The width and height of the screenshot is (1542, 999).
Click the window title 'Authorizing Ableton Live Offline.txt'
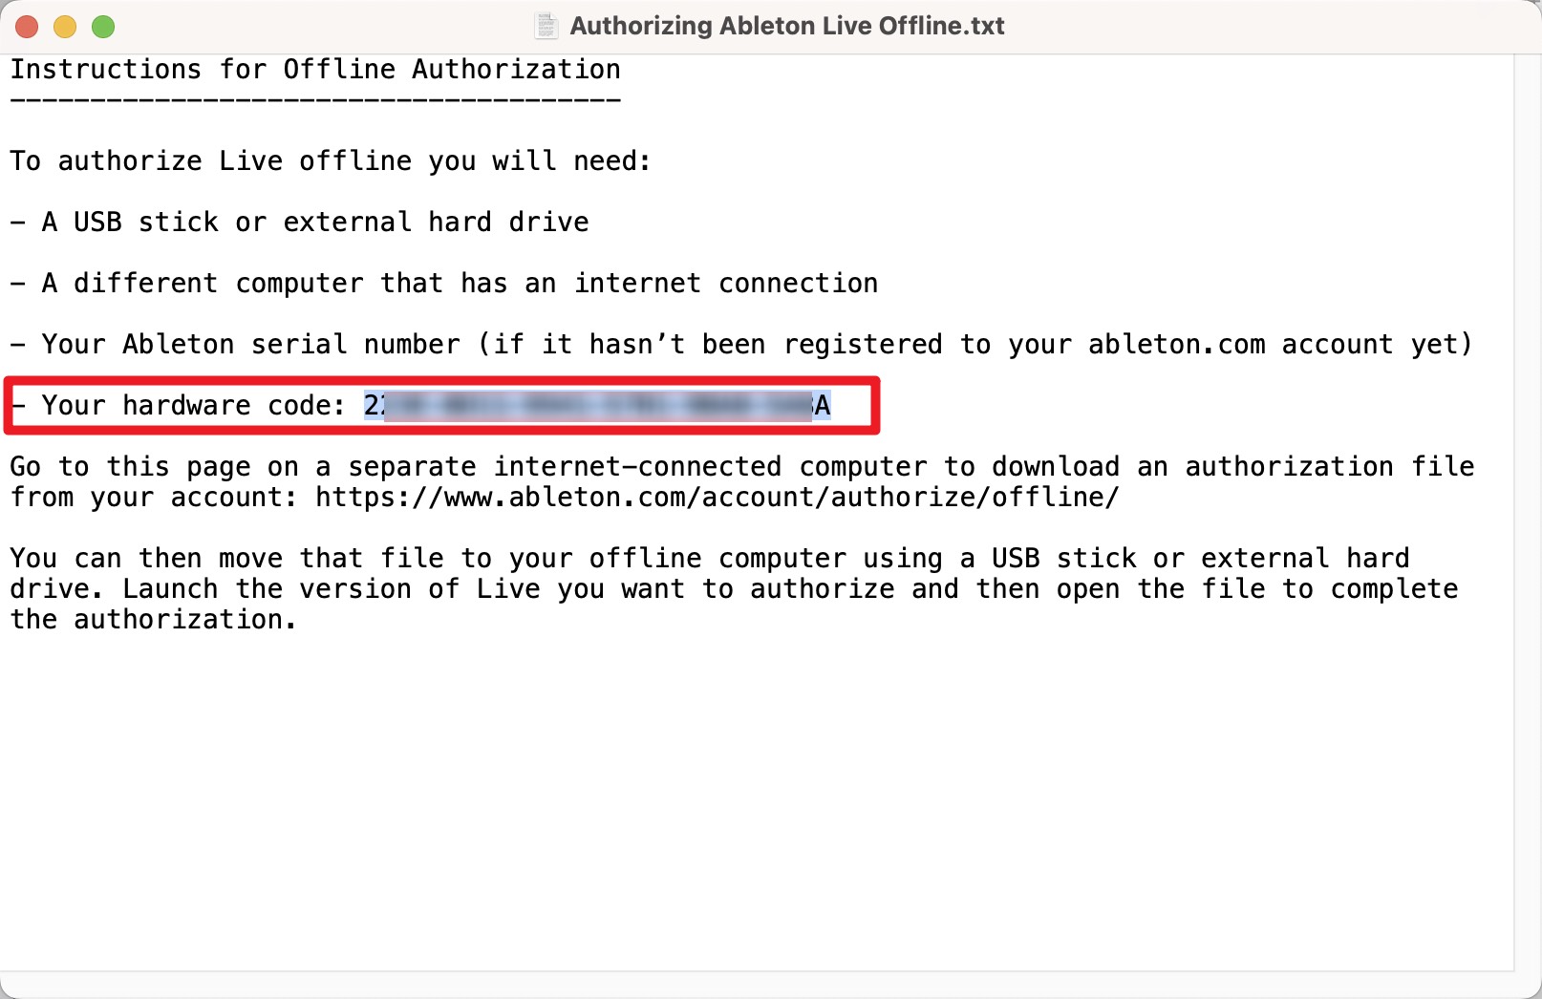point(787,26)
